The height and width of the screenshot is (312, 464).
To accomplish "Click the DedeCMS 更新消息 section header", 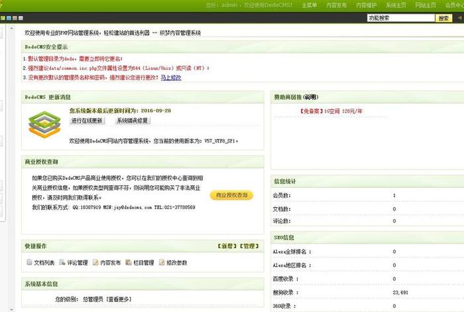I will pos(143,97).
